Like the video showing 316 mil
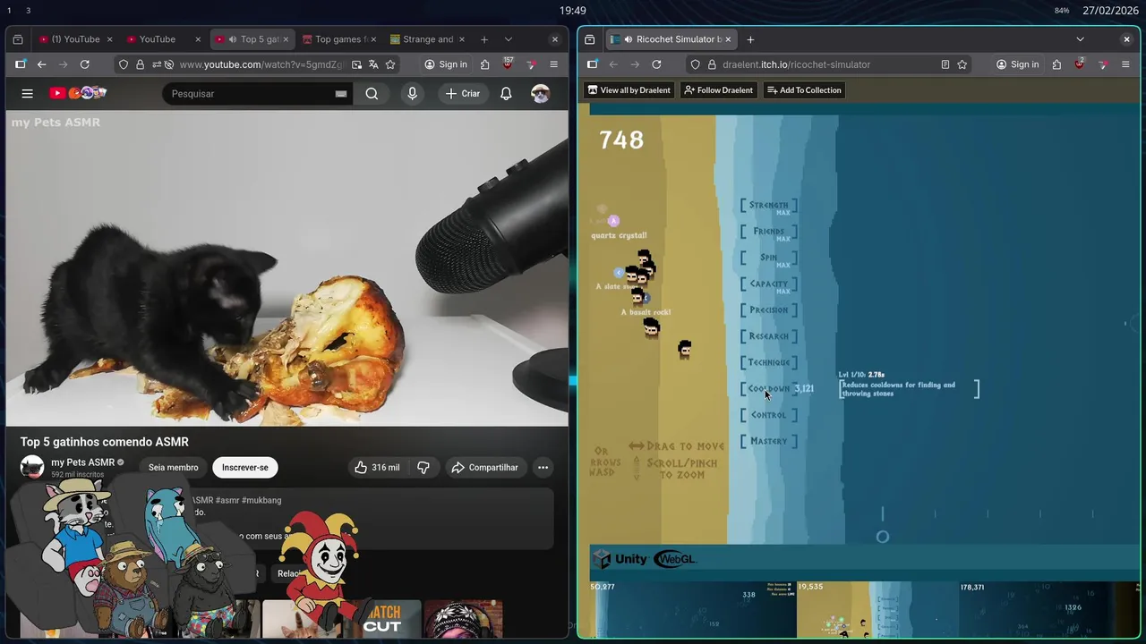The width and height of the screenshot is (1146, 644). coord(377,467)
